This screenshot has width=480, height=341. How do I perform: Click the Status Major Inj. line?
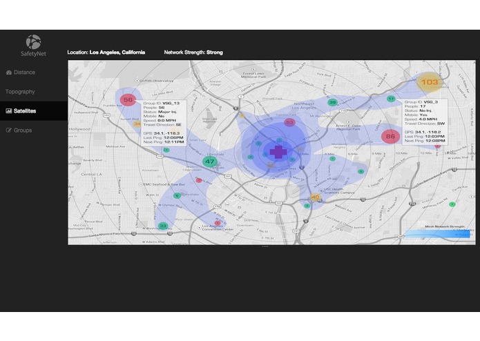[x=160, y=112]
